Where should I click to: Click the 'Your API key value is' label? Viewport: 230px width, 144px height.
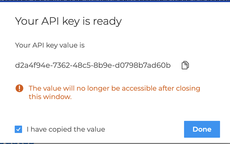(50, 45)
